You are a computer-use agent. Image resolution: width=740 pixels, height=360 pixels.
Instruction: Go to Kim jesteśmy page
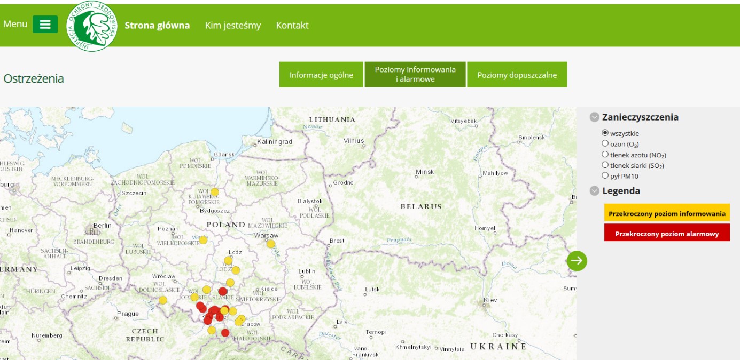[233, 26]
